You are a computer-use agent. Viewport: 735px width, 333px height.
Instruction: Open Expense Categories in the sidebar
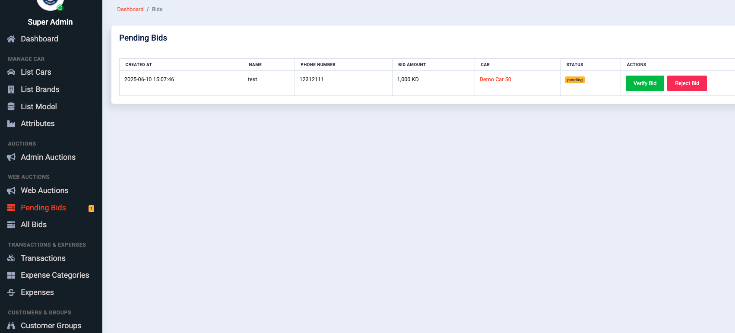pos(55,275)
